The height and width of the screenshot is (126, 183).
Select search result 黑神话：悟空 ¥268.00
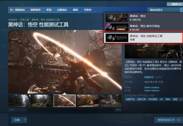click(143, 18)
